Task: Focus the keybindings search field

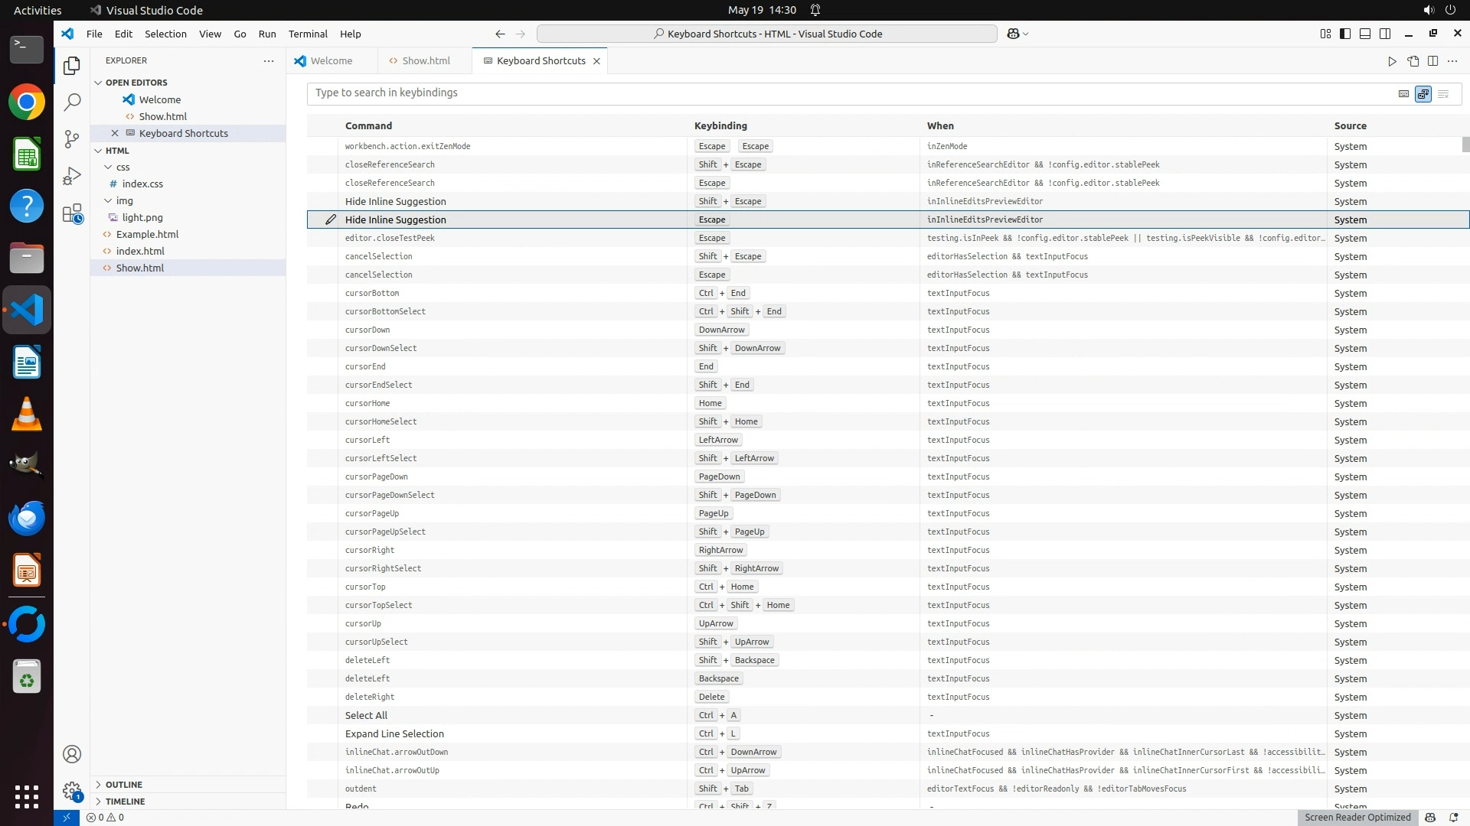Action: [842, 93]
